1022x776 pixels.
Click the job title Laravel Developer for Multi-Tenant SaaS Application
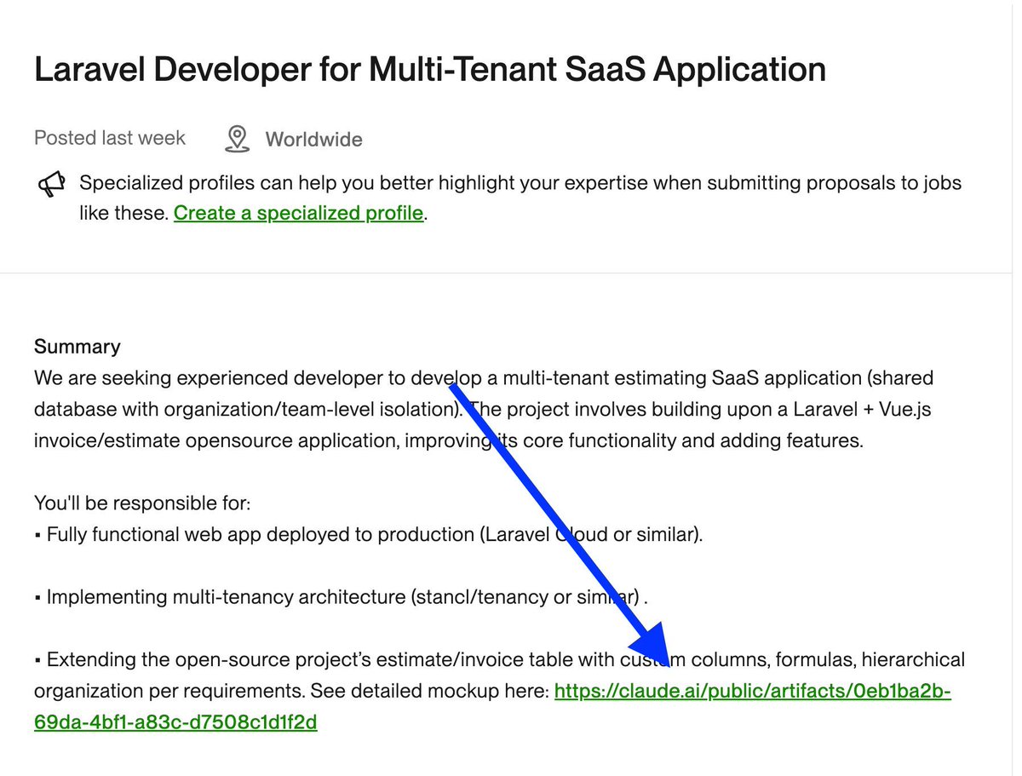point(430,69)
